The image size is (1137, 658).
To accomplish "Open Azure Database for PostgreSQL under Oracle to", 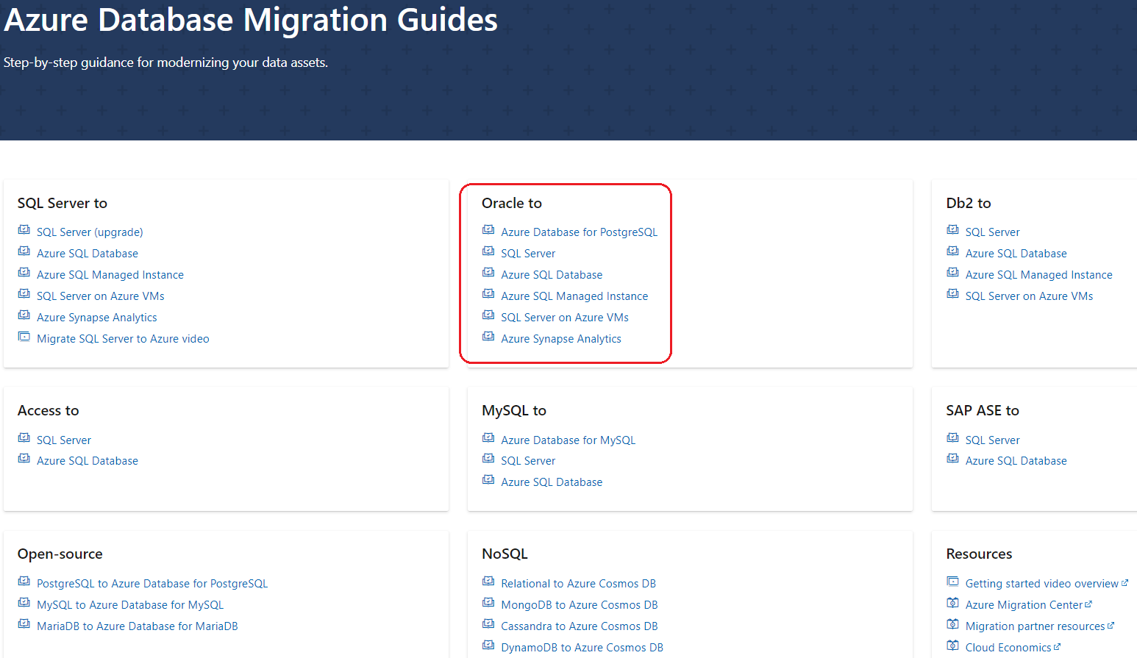I will tap(580, 232).
